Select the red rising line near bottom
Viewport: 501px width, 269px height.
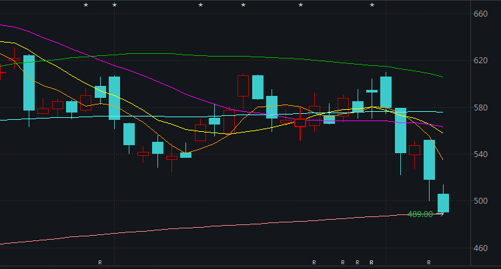tap(200, 226)
